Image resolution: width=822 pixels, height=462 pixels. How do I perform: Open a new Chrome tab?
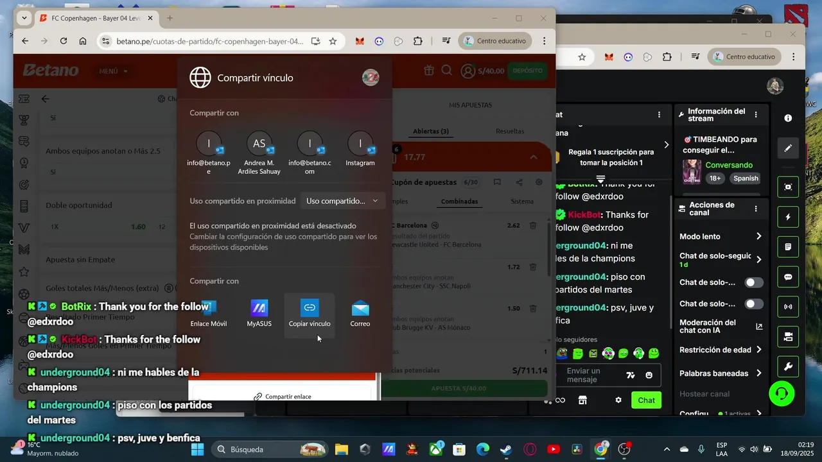pyautogui.click(x=170, y=18)
